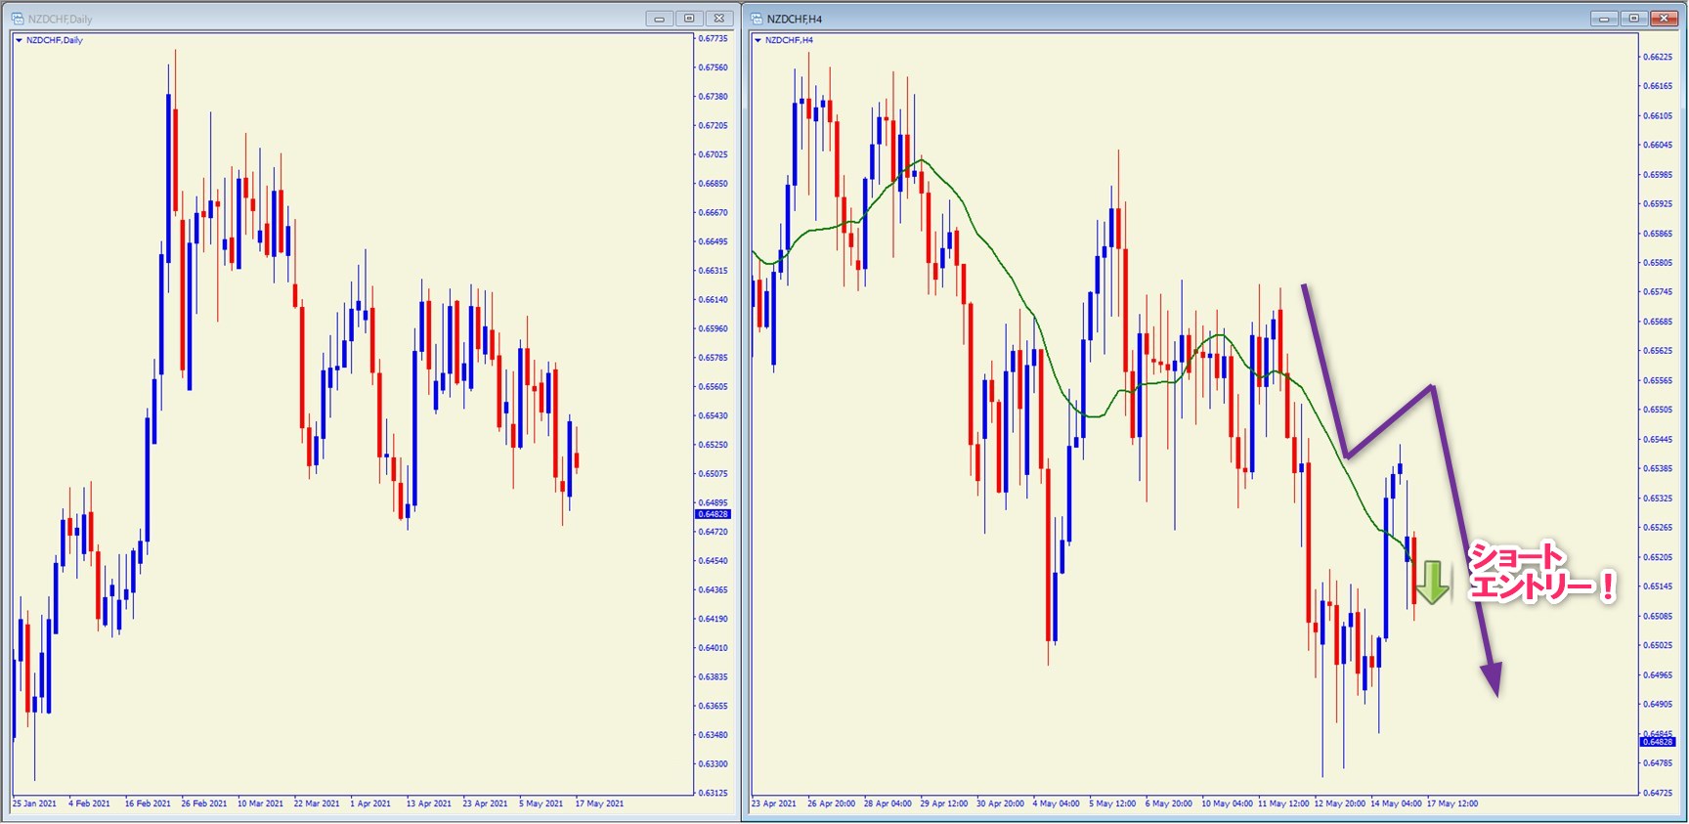Click the 14 May 04:00 time label

click(1396, 803)
